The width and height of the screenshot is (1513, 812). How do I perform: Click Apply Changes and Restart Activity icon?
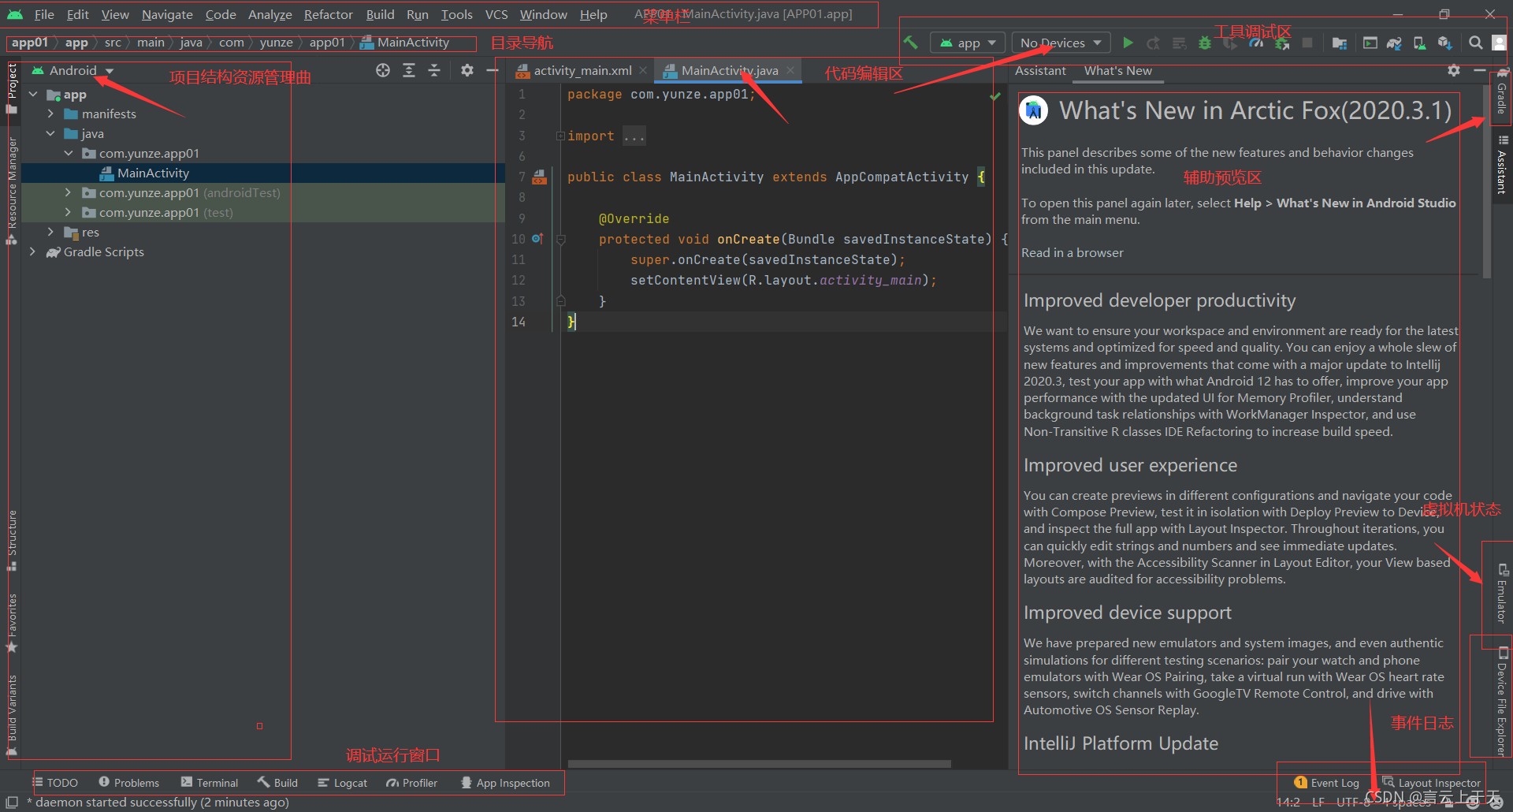tap(1154, 43)
